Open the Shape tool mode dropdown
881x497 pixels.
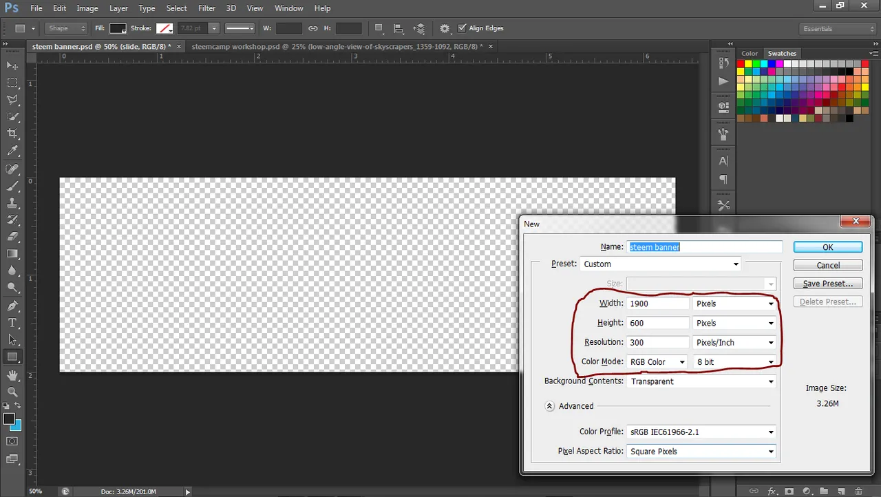point(66,28)
